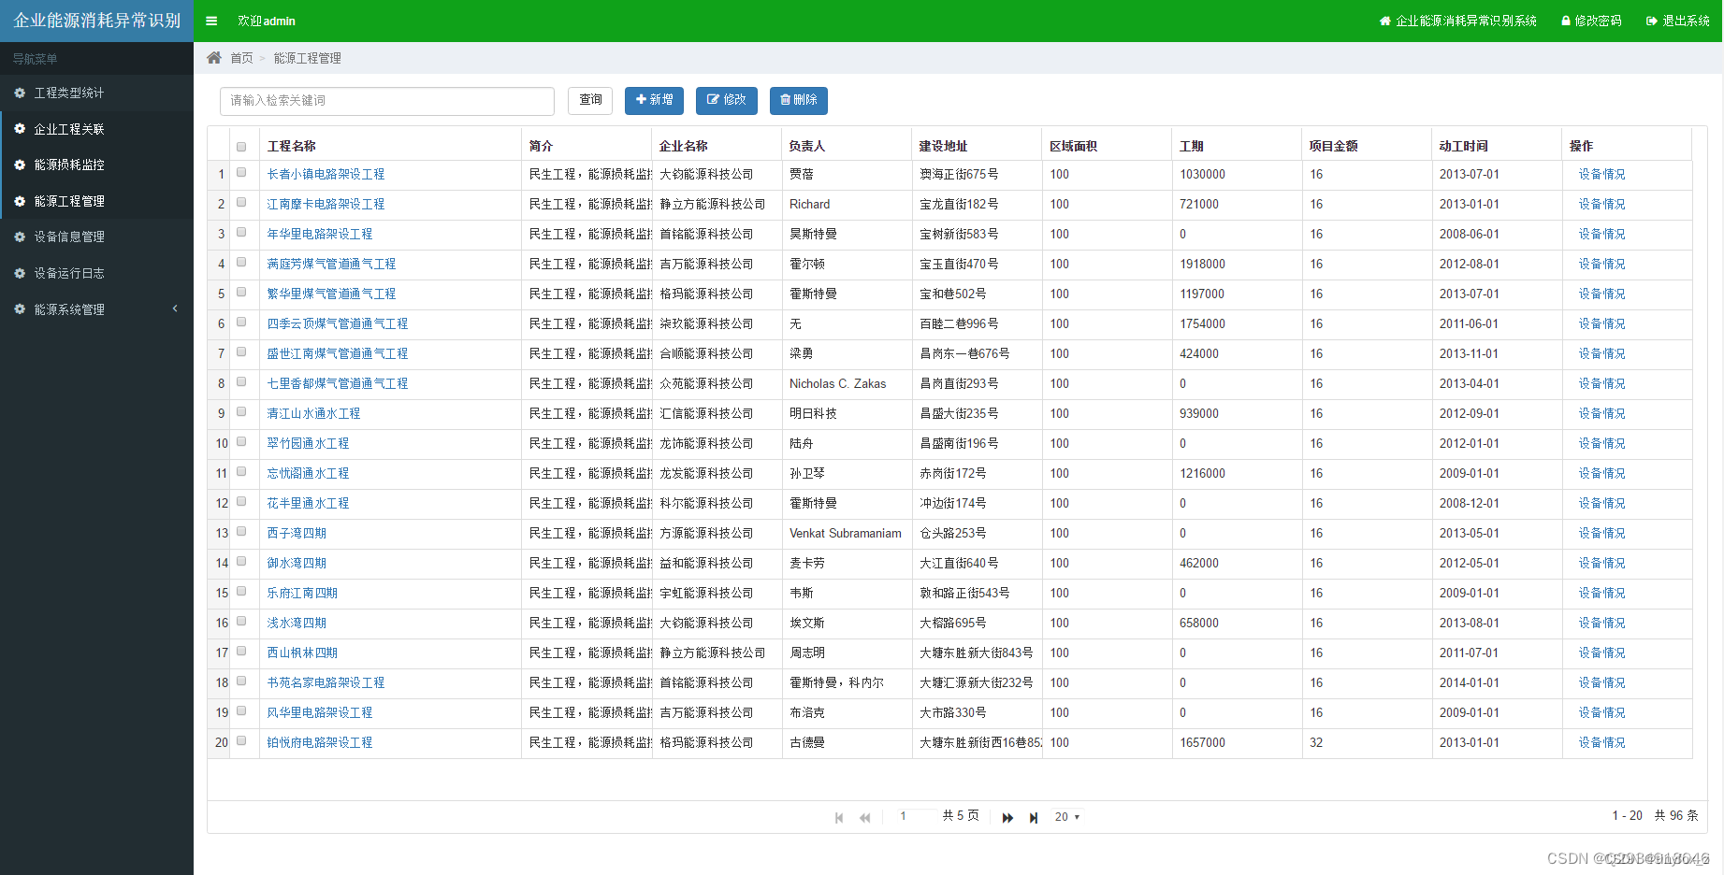Click the 修改 edit button

(x=727, y=100)
